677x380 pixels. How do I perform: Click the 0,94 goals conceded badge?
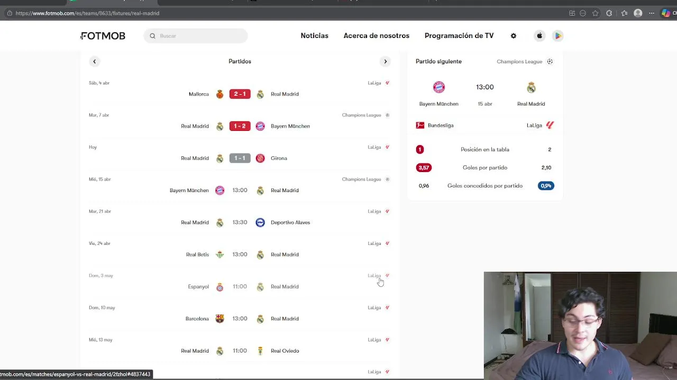click(x=546, y=186)
